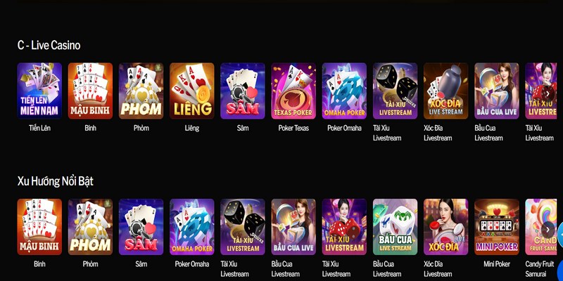Click next arrow on Live Casino carousel

point(548,93)
